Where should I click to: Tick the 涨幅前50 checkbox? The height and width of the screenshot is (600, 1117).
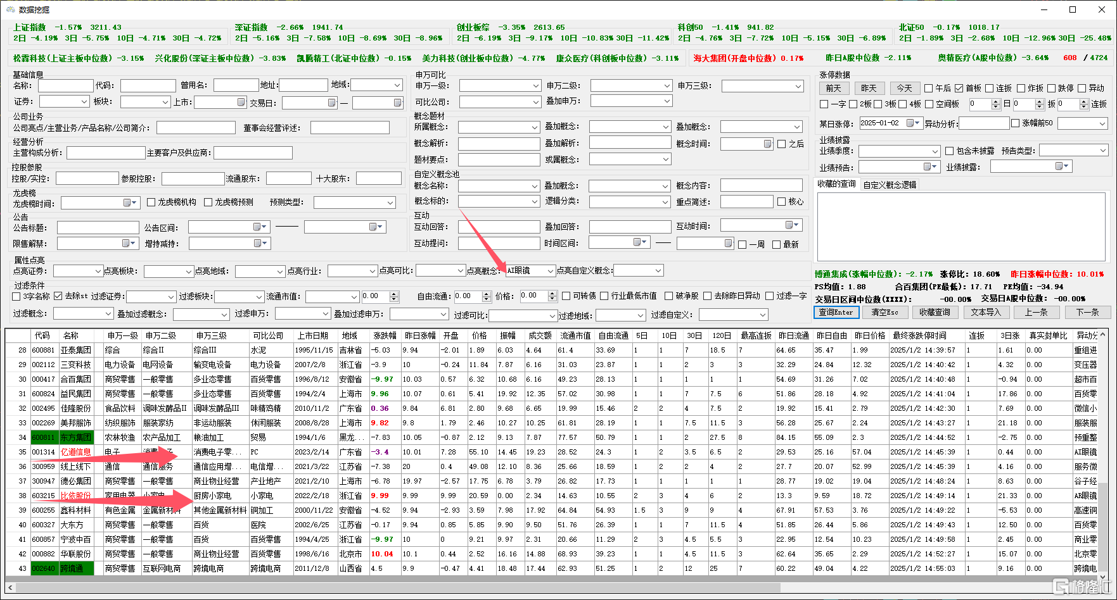(x=1016, y=123)
